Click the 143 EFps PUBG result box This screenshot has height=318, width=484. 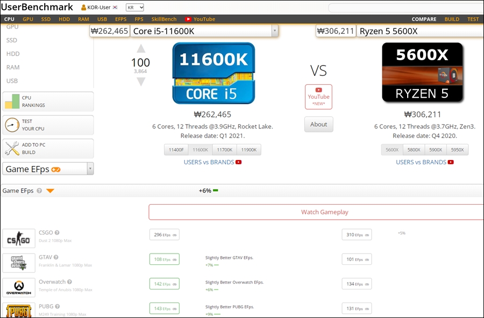165,308
